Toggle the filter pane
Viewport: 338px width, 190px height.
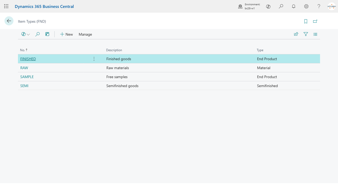tap(306, 34)
